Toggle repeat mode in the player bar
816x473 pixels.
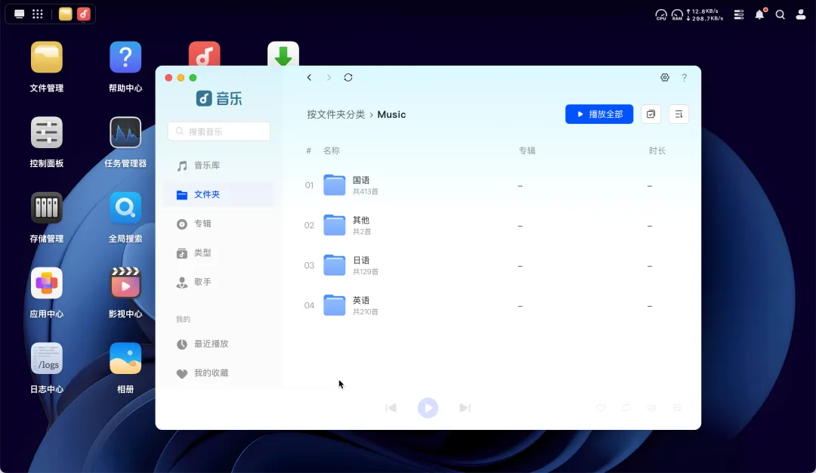pyautogui.click(x=626, y=408)
